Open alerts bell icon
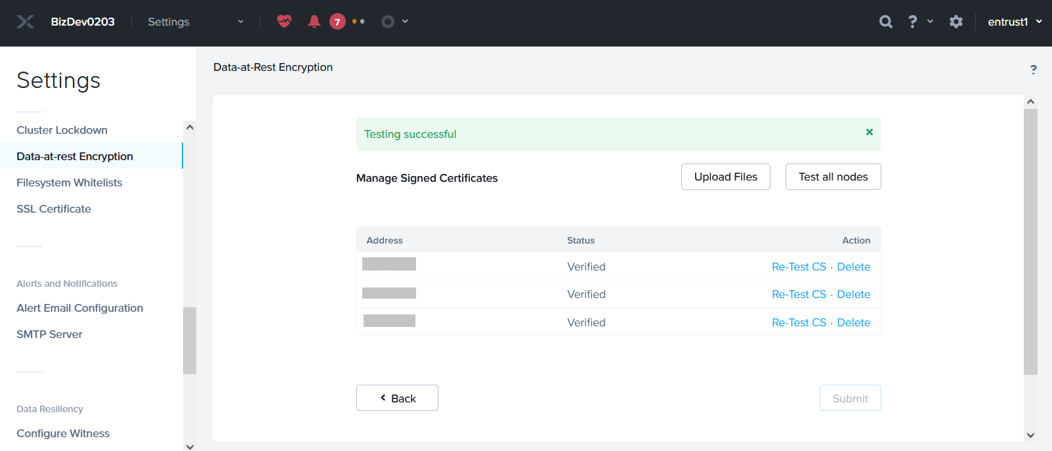This screenshot has width=1052, height=451. click(314, 22)
